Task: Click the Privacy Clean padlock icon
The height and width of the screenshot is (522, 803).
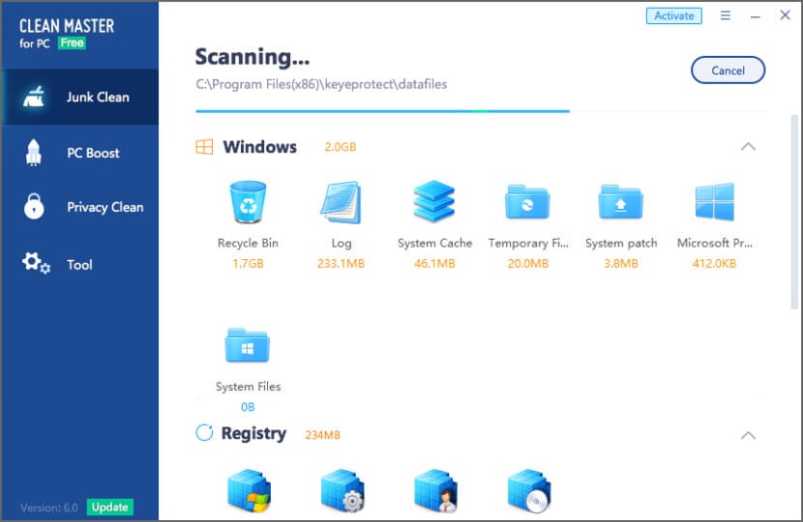Action: (34, 207)
